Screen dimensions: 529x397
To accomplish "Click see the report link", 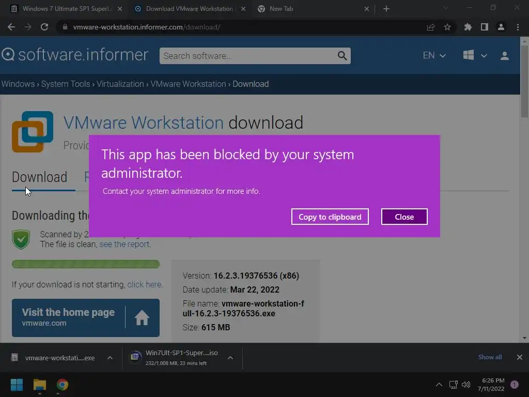I will click(125, 244).
